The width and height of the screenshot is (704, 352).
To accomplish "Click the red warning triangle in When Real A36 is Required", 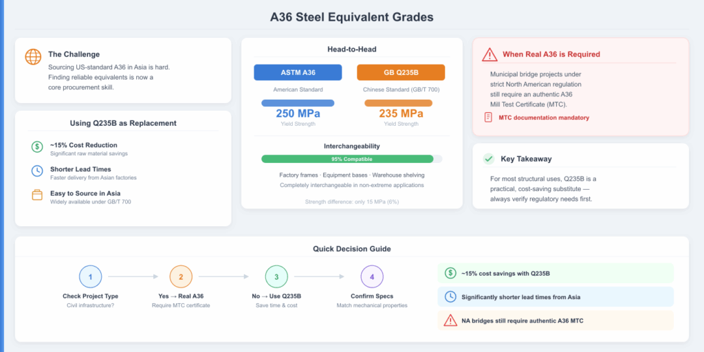I will pyautogui.click(x=489, y=55).
